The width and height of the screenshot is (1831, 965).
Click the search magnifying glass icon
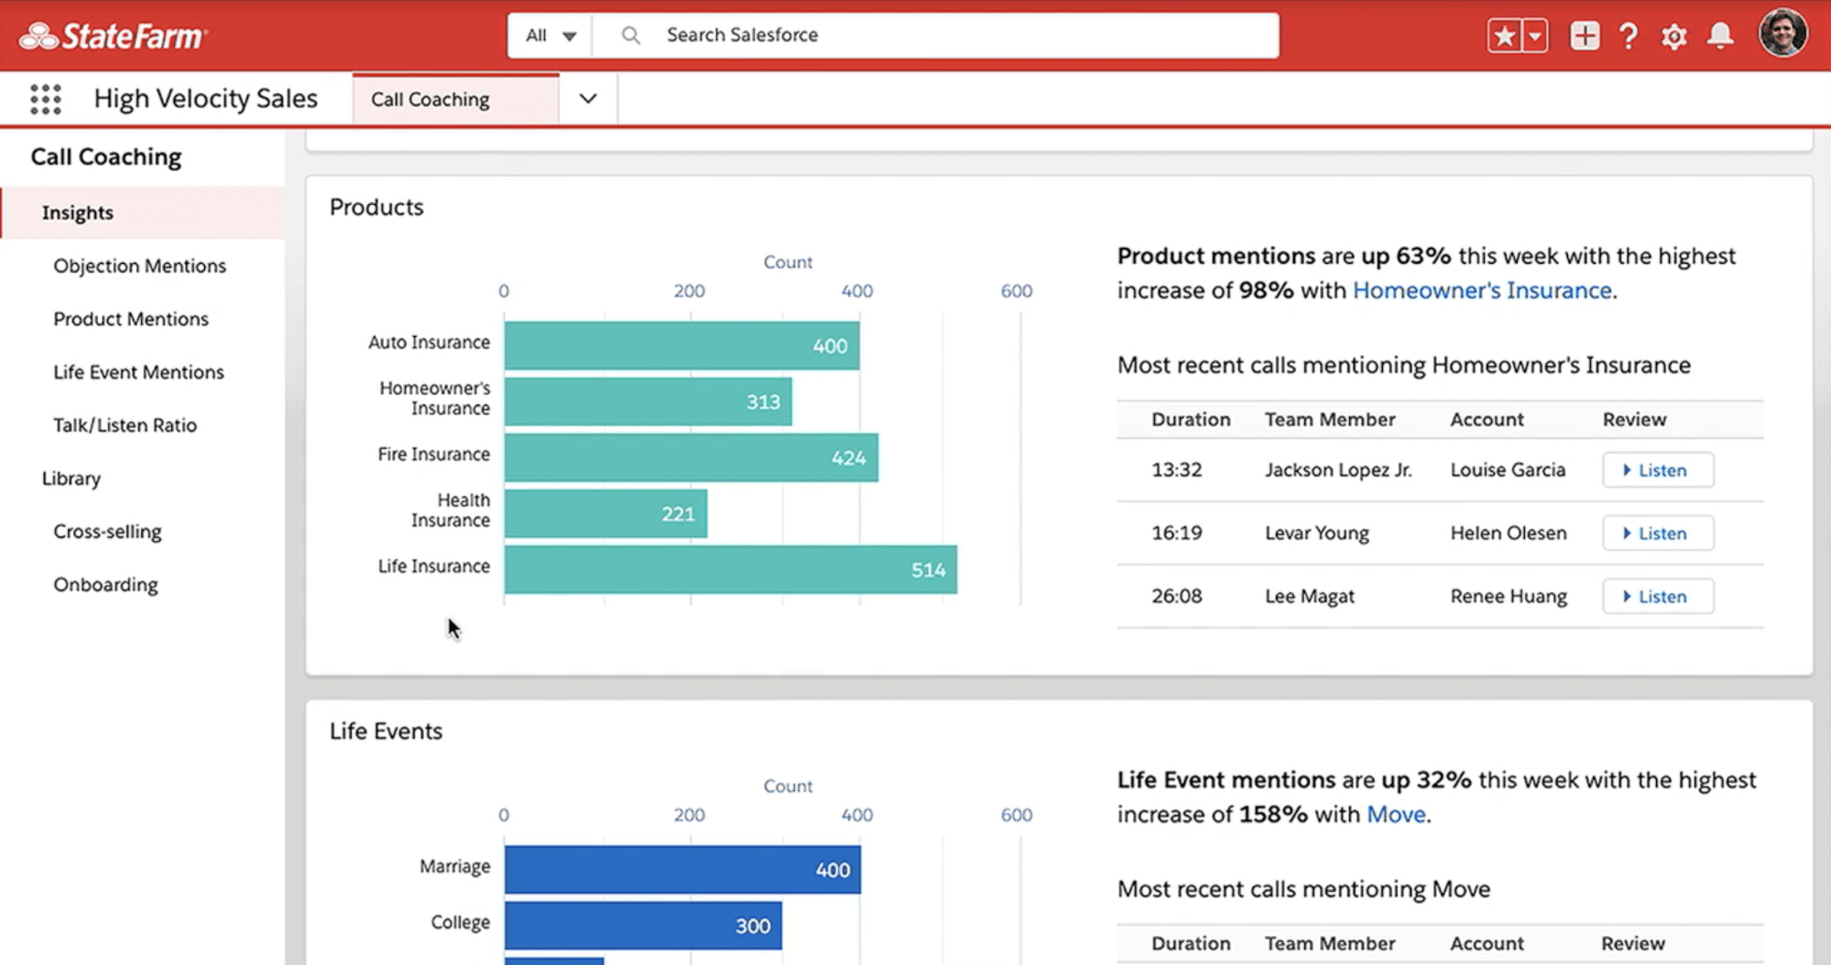coord(630,35)
